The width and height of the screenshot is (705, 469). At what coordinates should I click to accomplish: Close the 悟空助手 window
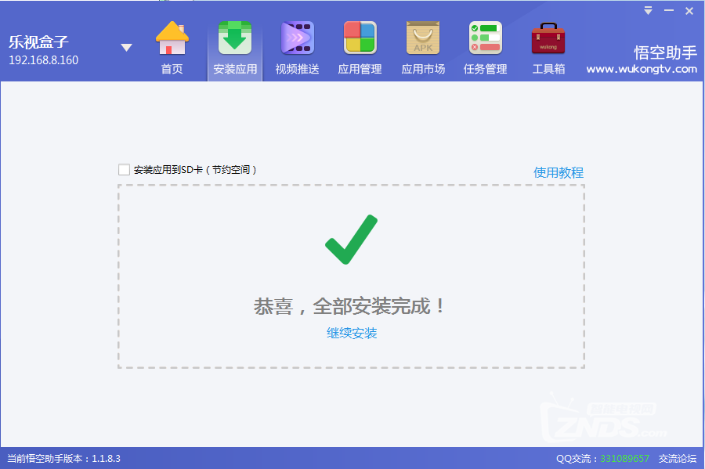(689, 11)
